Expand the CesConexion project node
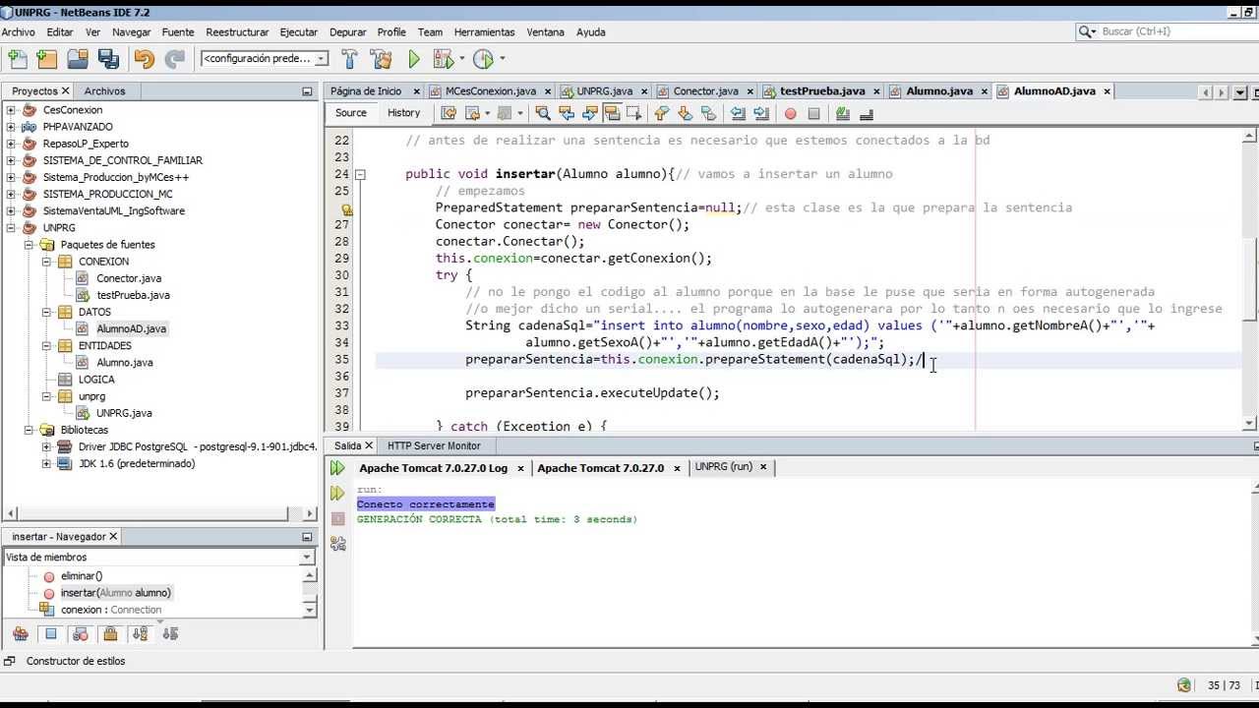 [x=11, y=110]
